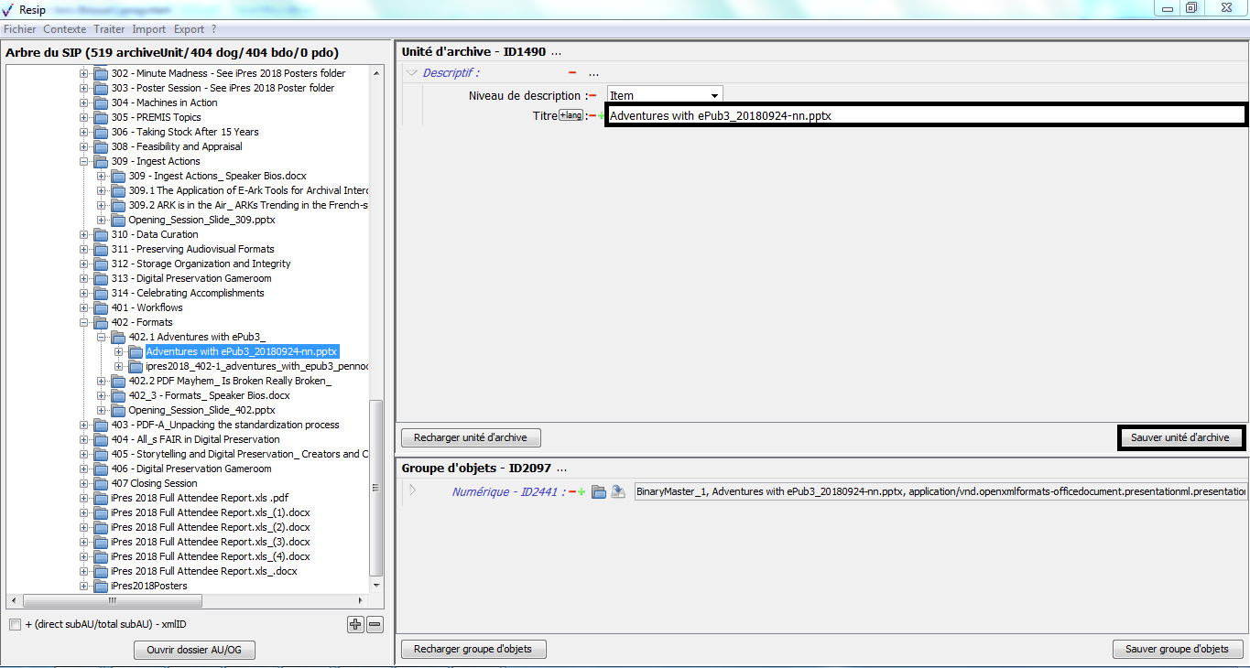Open the Traiter menu
Viewport: 1250px width, 668px height.
click(109, 29)
